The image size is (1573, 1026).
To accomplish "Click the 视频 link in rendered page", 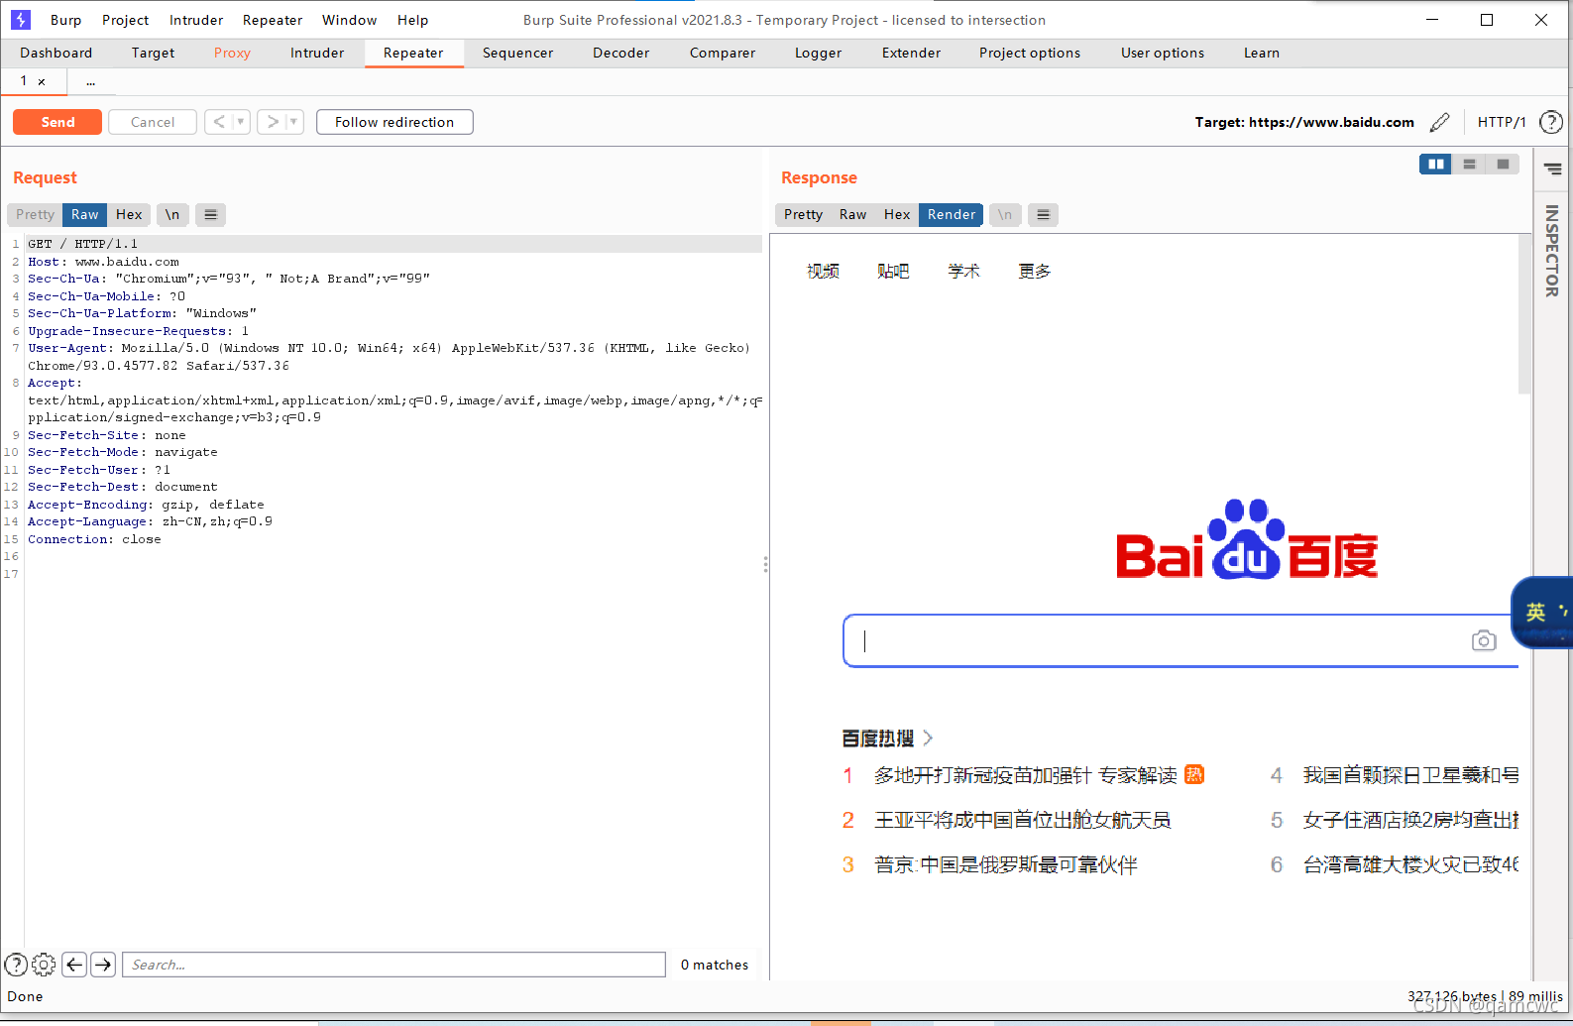I will (x=823, y=271).
